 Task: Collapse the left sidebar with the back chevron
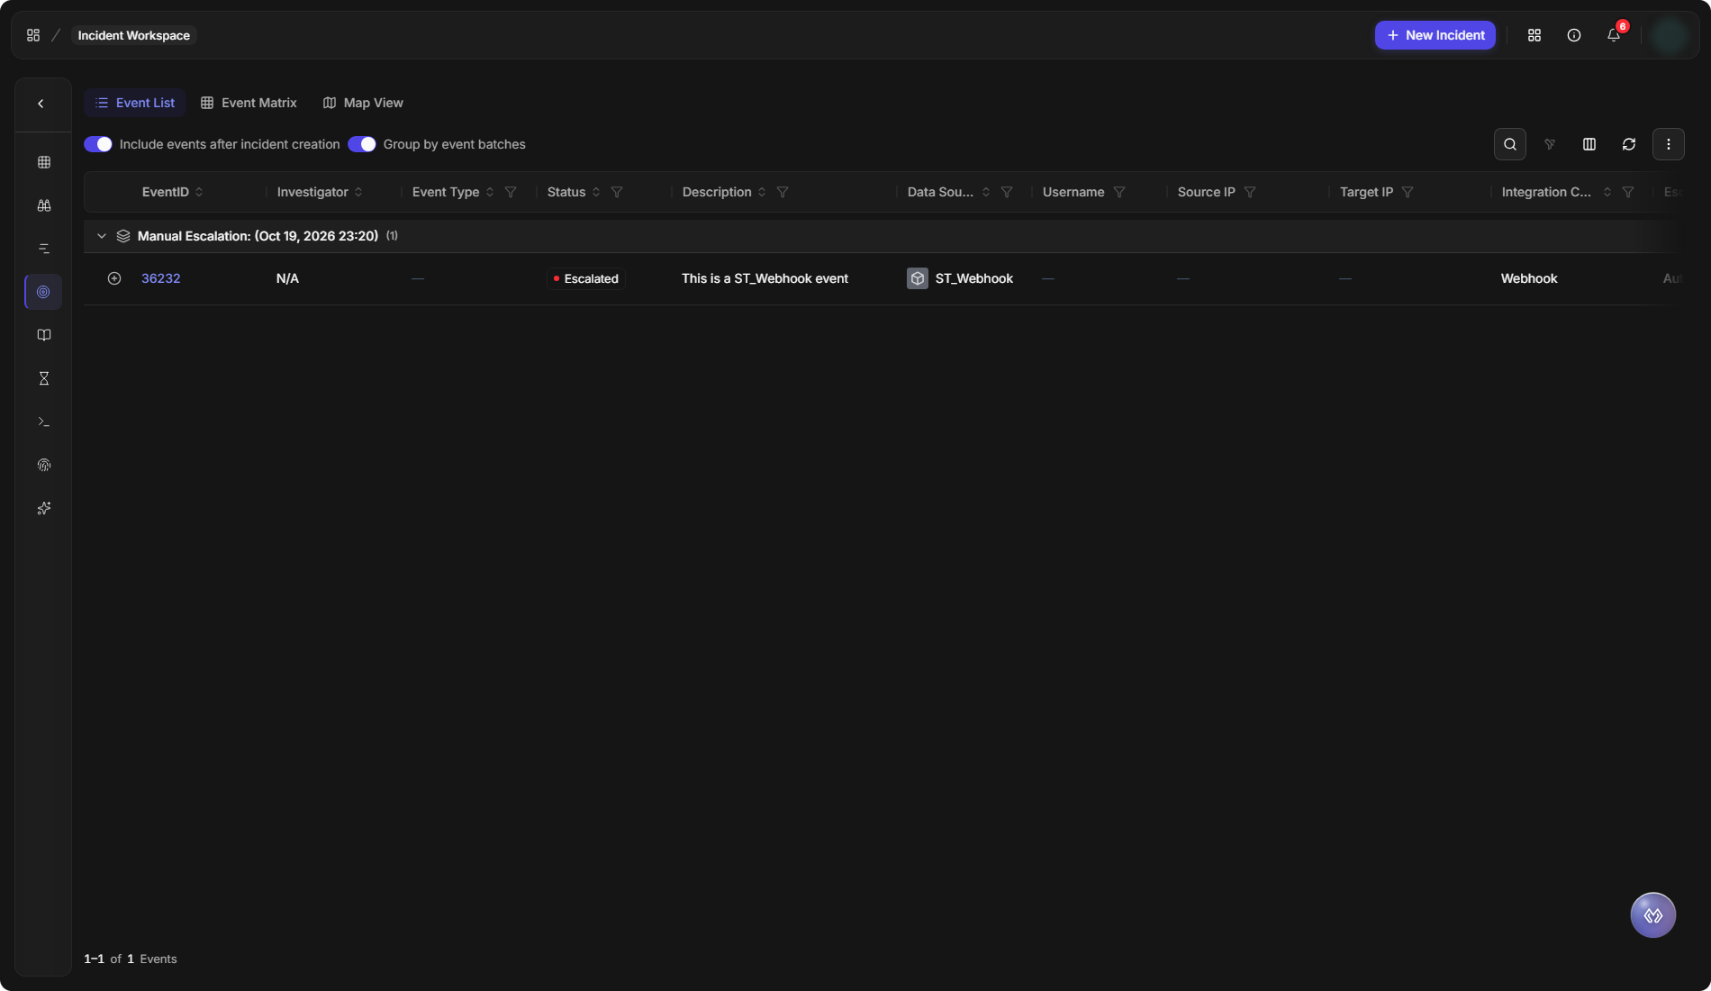coord(41,104)
